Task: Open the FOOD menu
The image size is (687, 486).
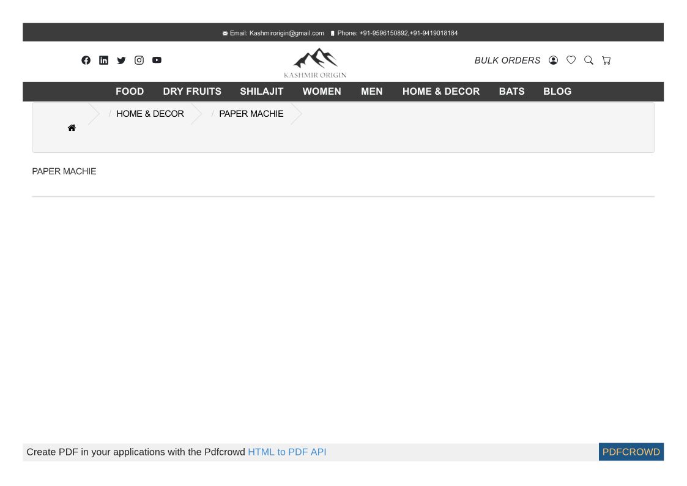Action: click(130, 91)
